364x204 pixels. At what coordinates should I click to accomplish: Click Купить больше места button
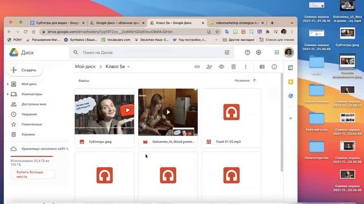coord(32,175)
